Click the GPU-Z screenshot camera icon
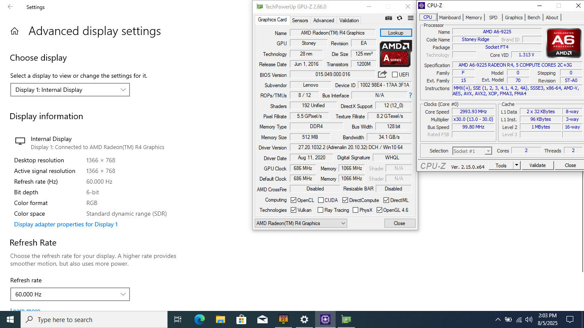Screen dimensions: 584x328 click(x=388, y=18)
